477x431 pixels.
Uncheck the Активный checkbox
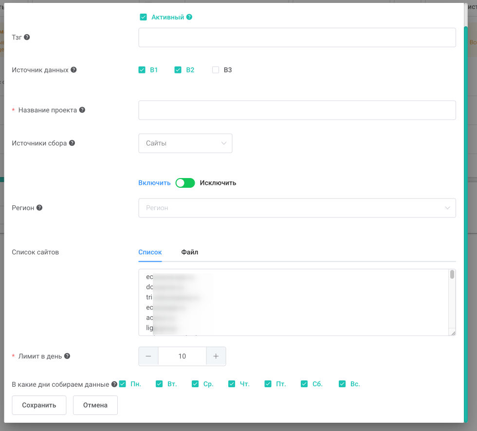tap(143, 17)
